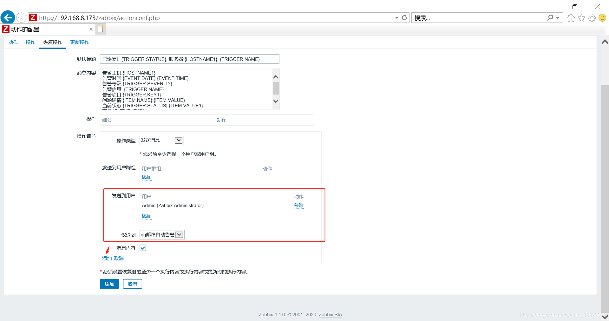Open a new browser tab
This screenshot has height=321, width=609.
click(101, 29)
